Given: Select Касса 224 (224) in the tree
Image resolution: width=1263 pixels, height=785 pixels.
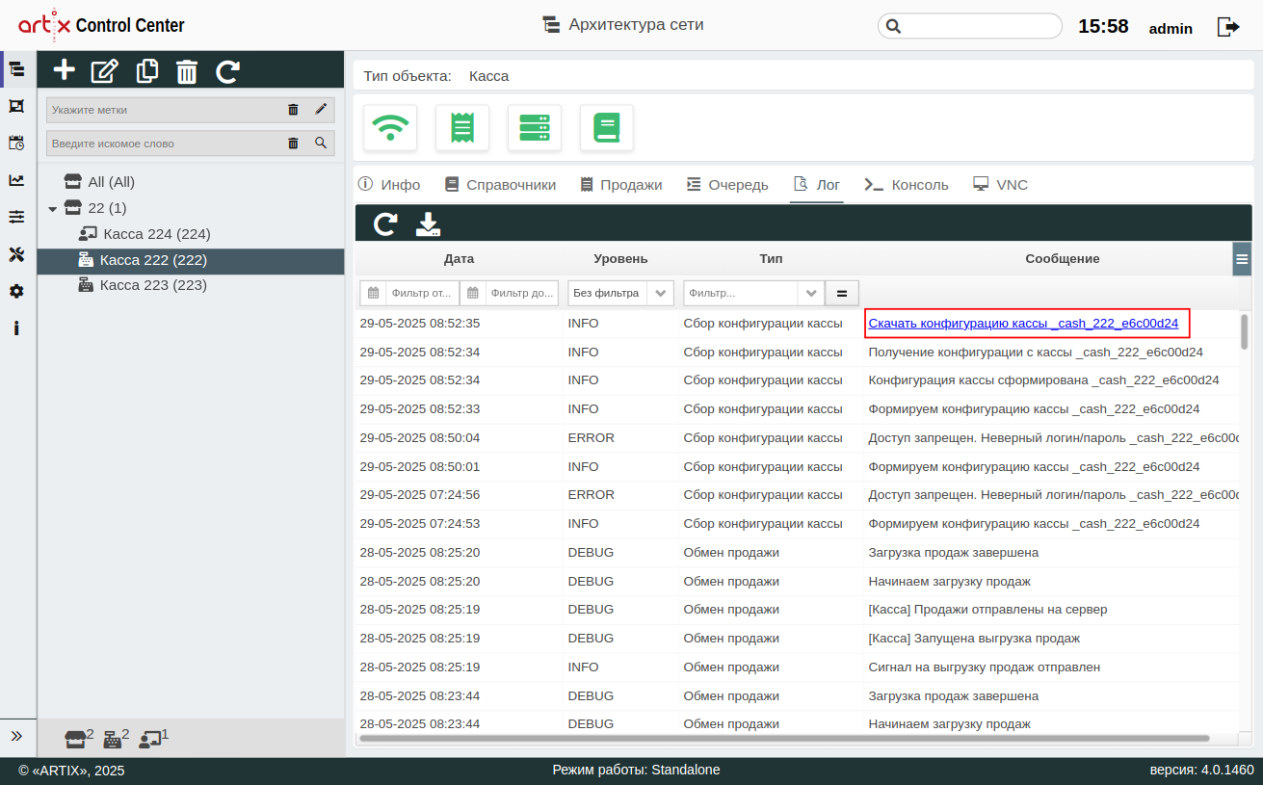Looking at the screenshot, I should (x=156, y=234).
